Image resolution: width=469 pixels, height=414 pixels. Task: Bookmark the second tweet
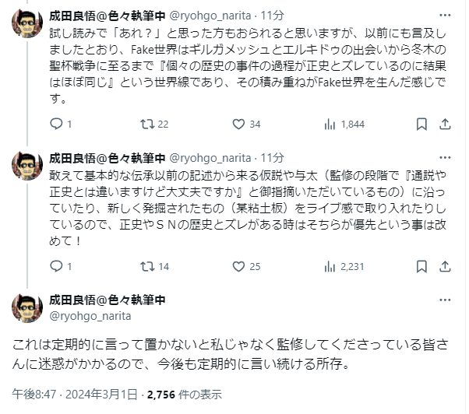point(421,266)
